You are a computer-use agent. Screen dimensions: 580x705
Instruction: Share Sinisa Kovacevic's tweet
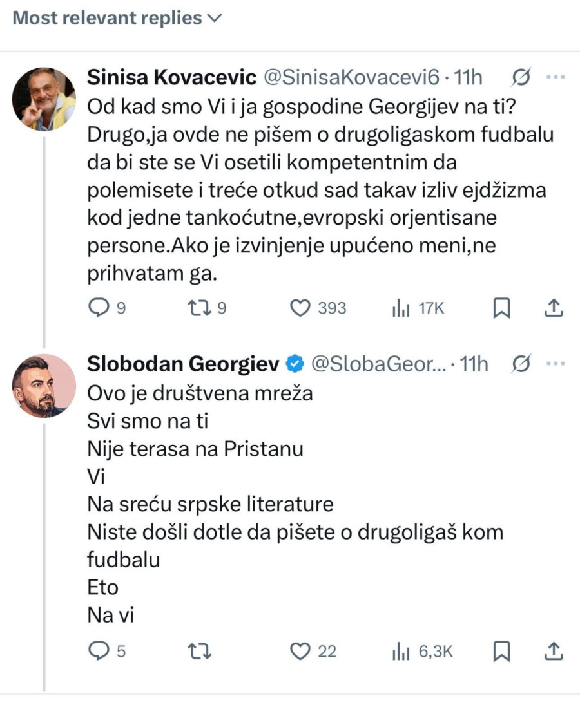click(554, 308)
